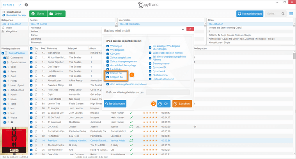Open the Kurzanleitungen guides

tap(250, 14)
